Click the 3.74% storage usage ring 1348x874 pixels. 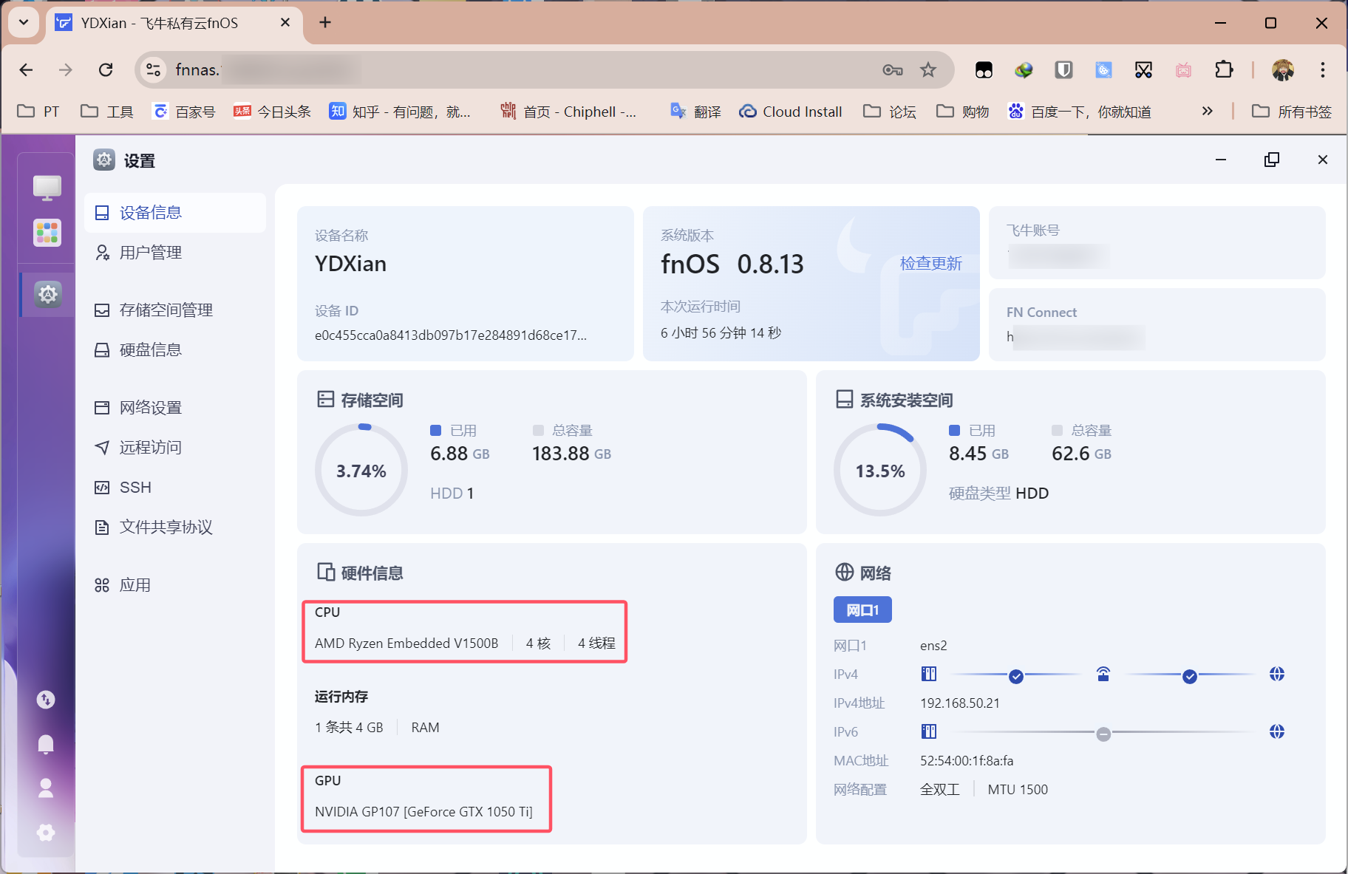[x=361, y=471]
